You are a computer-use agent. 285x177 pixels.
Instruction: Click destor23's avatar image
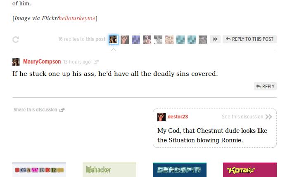161,117
